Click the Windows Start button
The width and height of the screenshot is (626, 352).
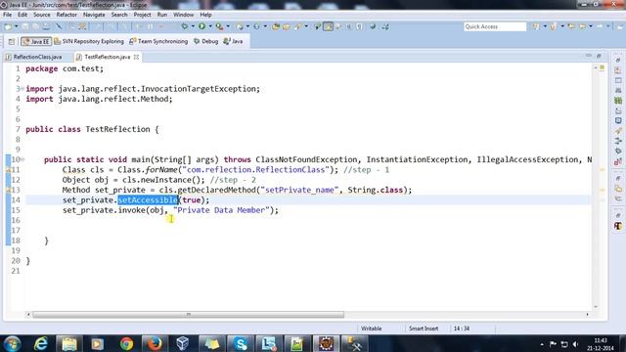pos(12,343)
